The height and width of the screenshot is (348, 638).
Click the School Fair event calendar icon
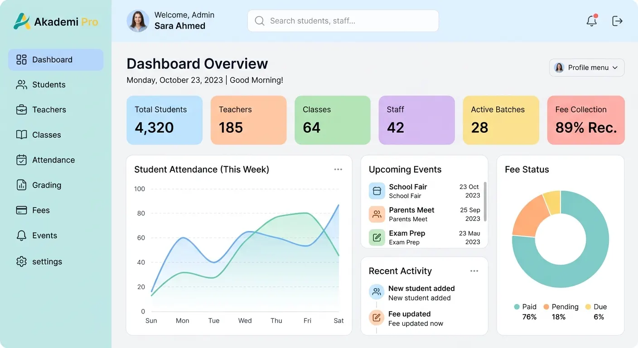coord(377,191)
